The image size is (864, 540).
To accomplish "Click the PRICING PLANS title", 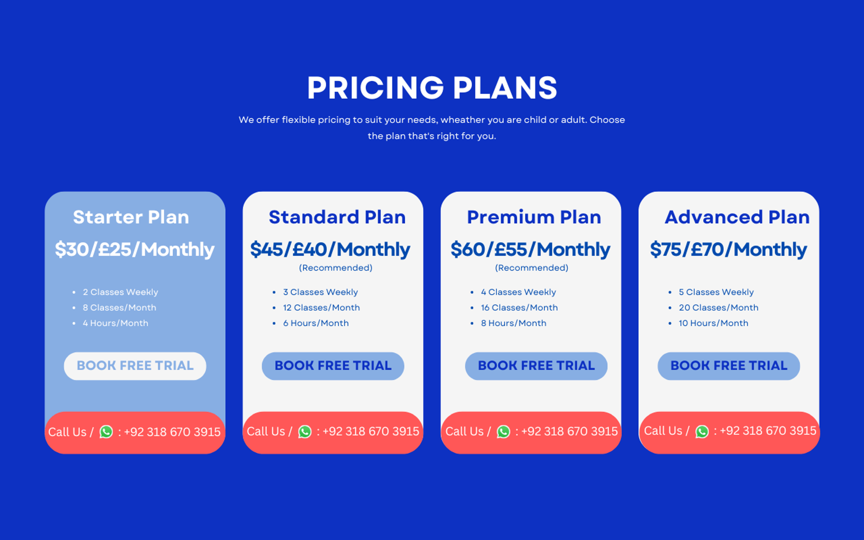I will click(432, 87).
